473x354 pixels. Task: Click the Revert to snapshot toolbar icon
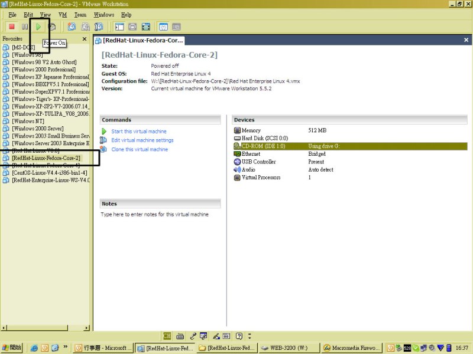tap(85, 27)
